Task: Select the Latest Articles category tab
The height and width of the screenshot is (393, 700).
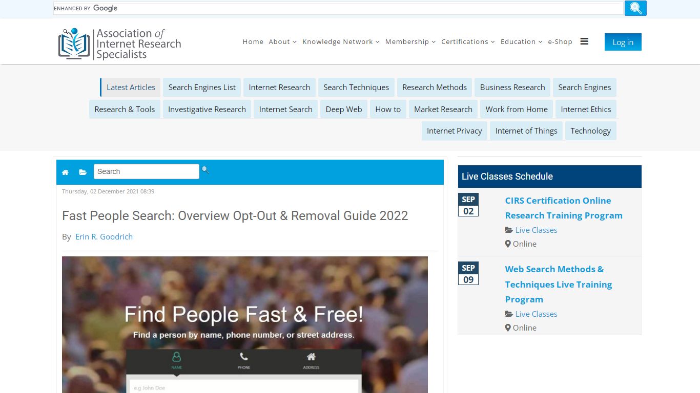Action: click(x=131, y=88)
